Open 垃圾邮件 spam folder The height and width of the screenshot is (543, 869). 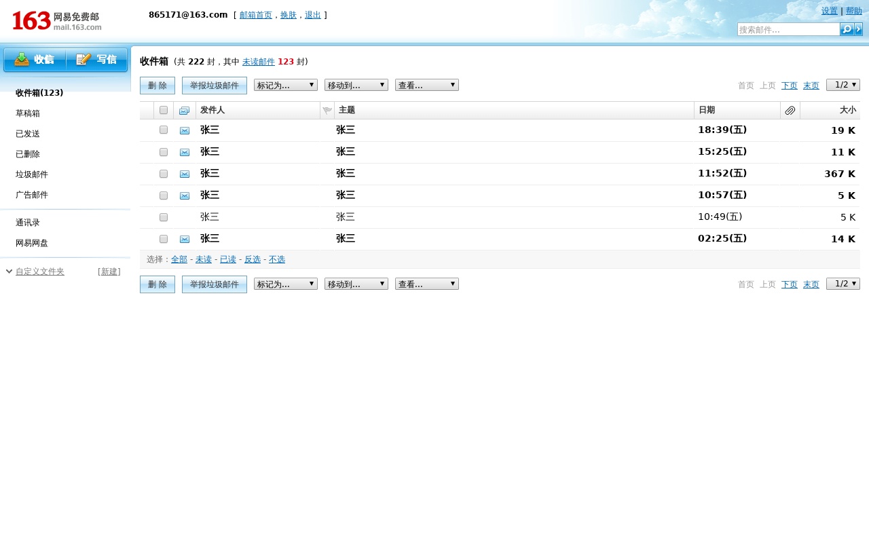pos(32,174)
